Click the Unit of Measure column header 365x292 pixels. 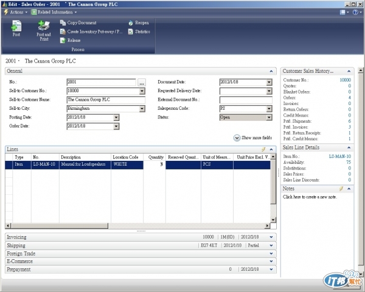point(217,157)
